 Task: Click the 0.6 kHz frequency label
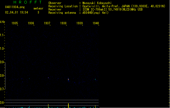[x=2, y=103]
